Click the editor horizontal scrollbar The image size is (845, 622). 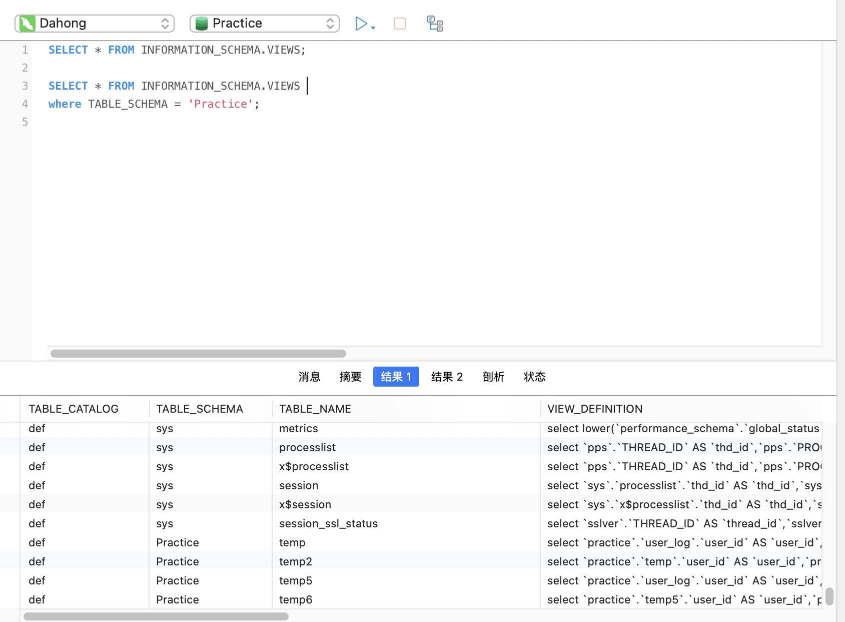click(x=198, y=354)
